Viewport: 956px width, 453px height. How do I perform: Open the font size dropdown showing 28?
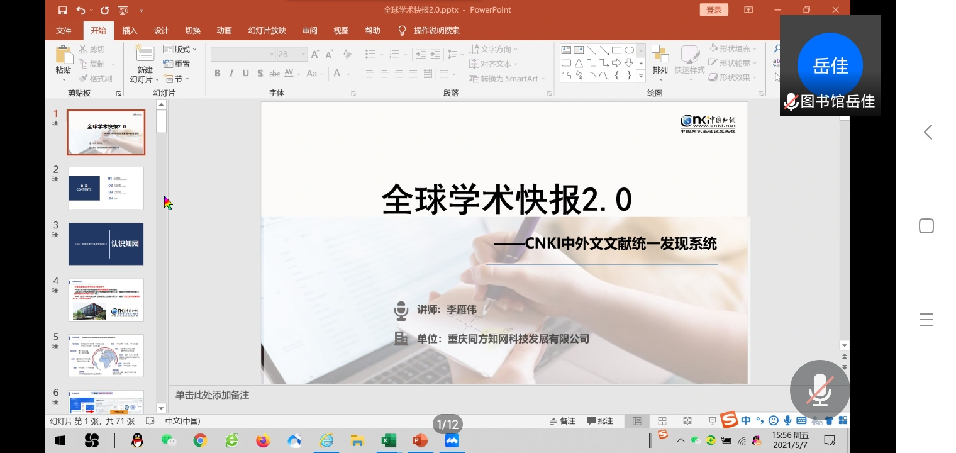tap(292, 54)
